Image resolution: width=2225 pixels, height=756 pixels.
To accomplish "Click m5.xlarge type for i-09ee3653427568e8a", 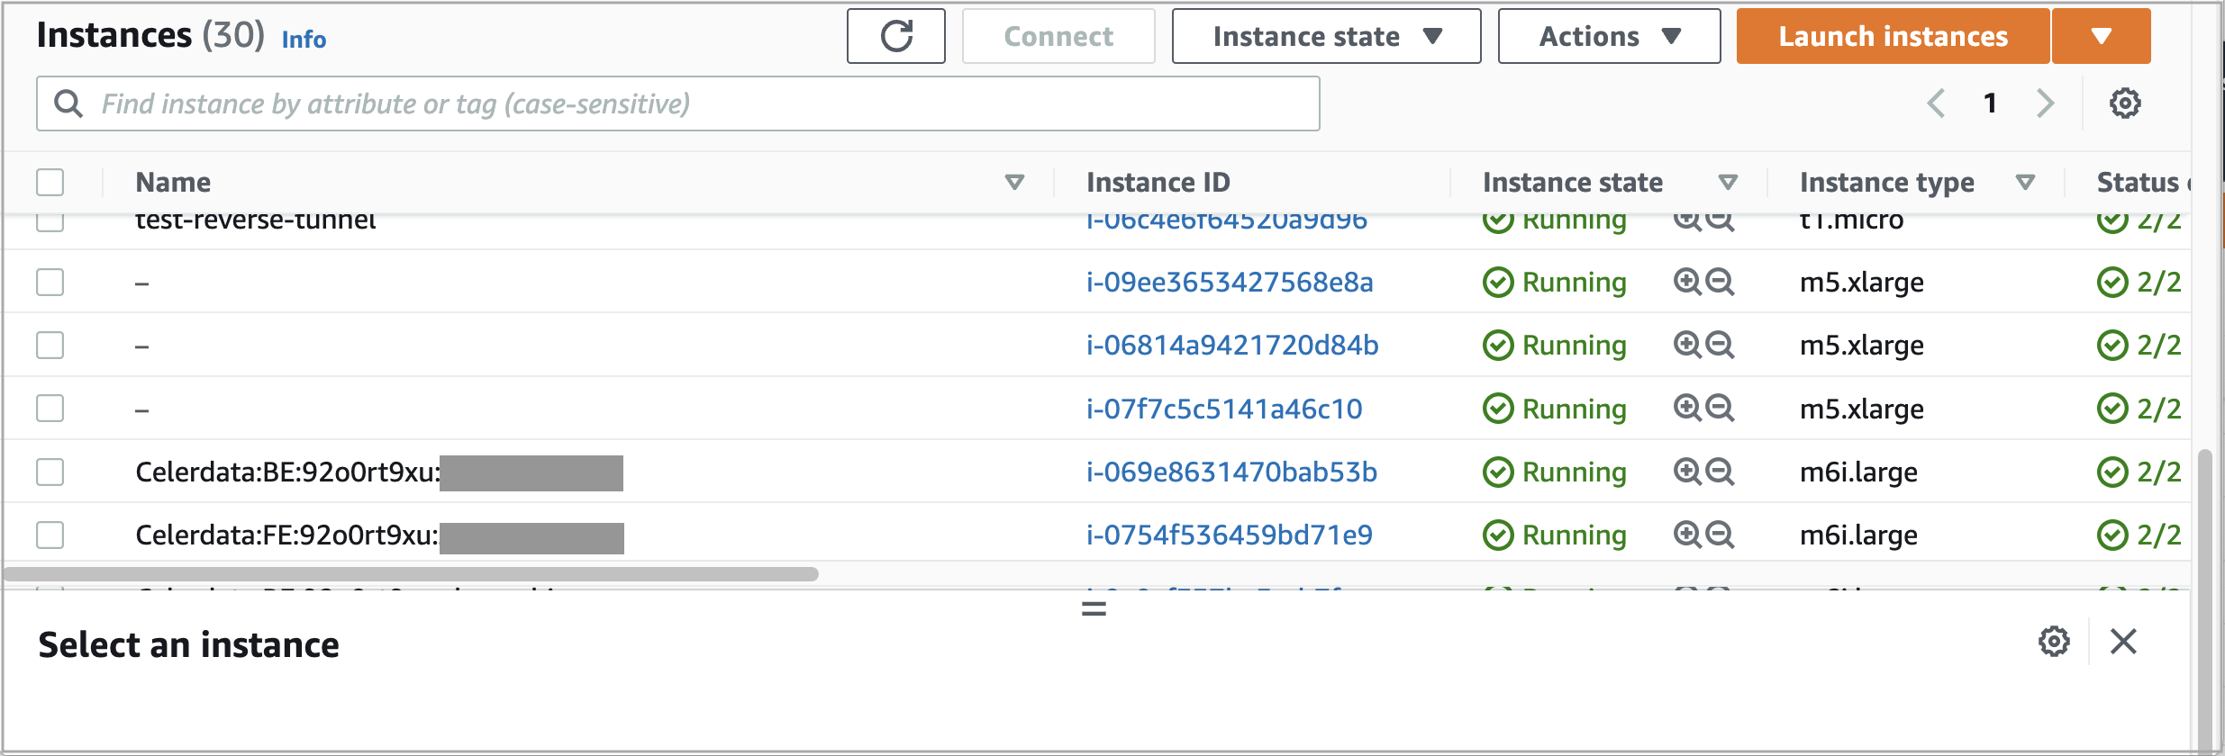I will tap(1861, 283).
